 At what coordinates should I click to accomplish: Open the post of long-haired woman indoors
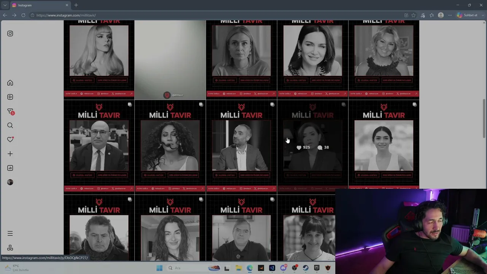click(x=170, y=228)
